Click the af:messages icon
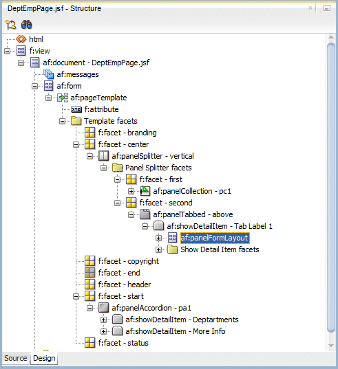 49,74
